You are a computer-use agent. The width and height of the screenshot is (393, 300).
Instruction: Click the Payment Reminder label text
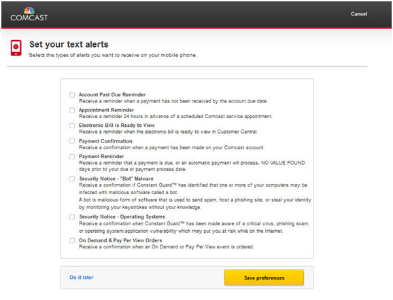pyautogui.click(x=101, y=156)
